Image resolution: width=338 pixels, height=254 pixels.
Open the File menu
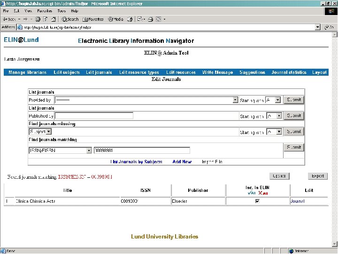tap(6, 11)
